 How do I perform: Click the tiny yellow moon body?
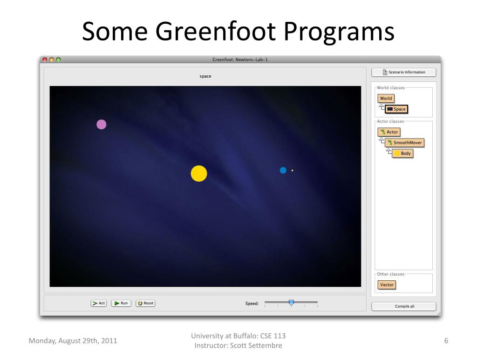coord(293,170)
